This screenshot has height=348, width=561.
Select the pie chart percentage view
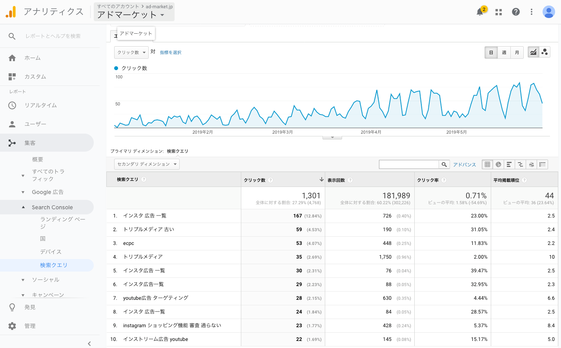click(498, 165)
